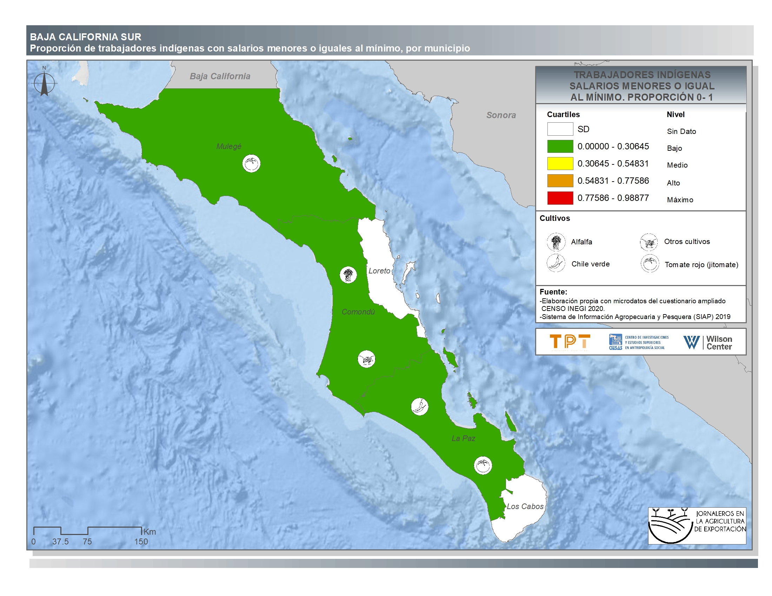Image resolution: width=772 pixels, height=596 pixels.
Task: Click the Chile verde legend icon
Action: pos(556,263)
